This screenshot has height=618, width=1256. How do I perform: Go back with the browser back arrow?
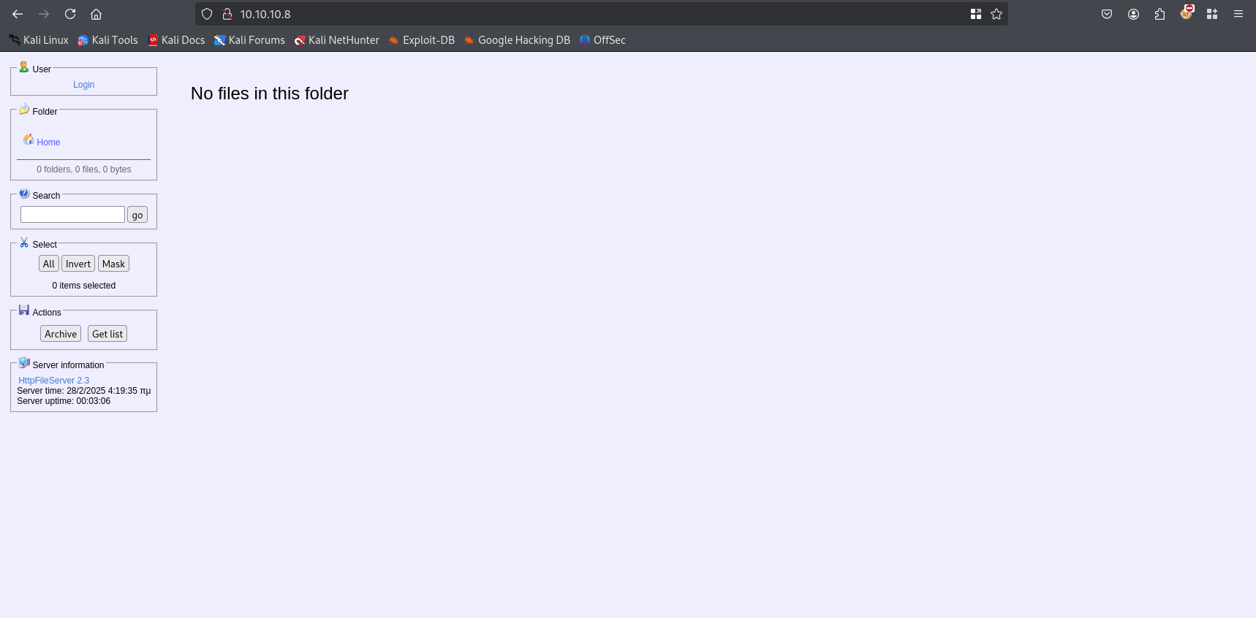[x=18, y=14]
